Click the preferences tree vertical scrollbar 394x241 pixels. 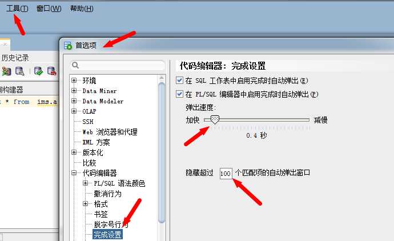pyautogui.click(x=162, y=153)
